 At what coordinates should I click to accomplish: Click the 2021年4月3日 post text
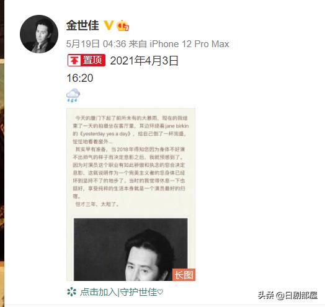[145, 61]
